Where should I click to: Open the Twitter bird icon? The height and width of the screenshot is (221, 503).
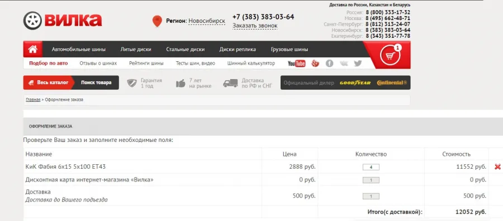pyautogui.click(x=358, y=63)
